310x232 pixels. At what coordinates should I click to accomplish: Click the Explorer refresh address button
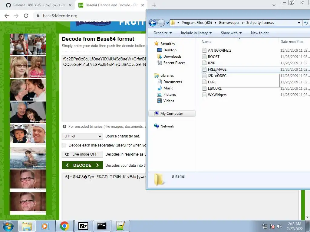point(306,23)
